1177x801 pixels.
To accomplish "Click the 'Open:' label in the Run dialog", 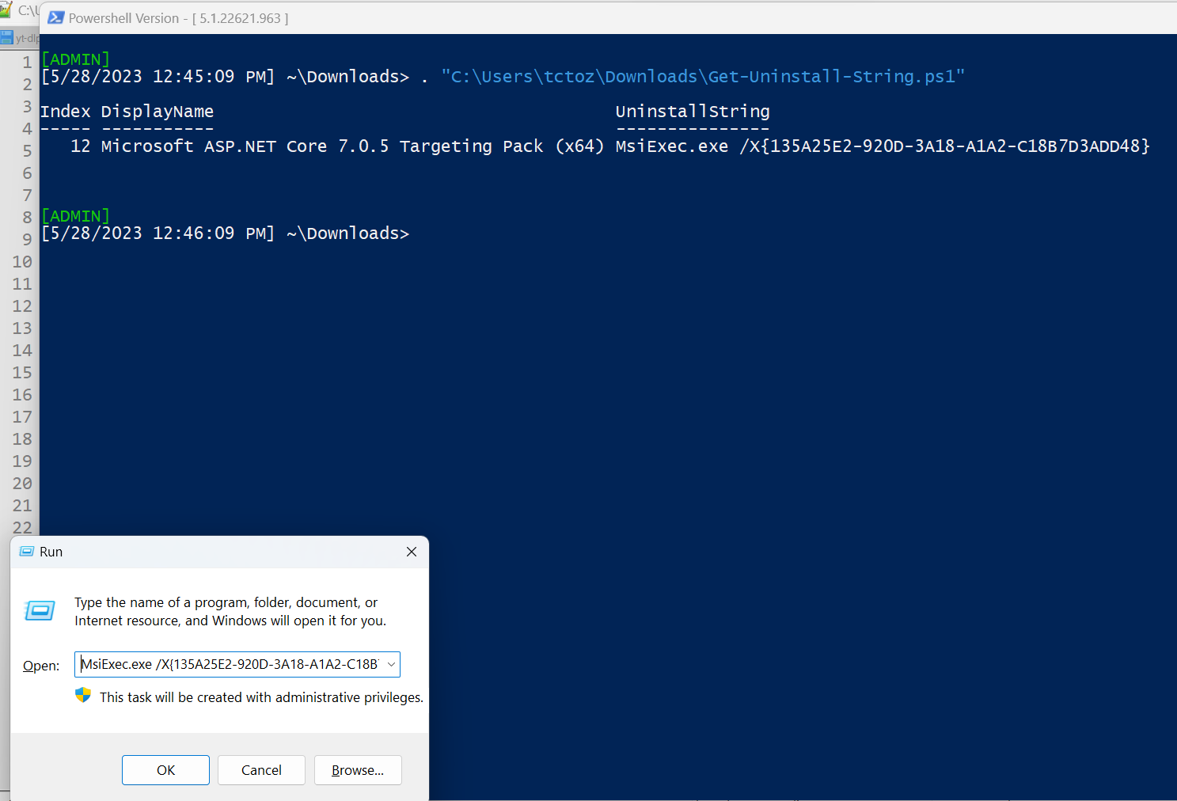I will click(41, 666).
